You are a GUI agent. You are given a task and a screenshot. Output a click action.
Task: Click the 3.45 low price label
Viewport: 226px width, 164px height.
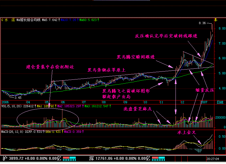(x=18, y=98)
